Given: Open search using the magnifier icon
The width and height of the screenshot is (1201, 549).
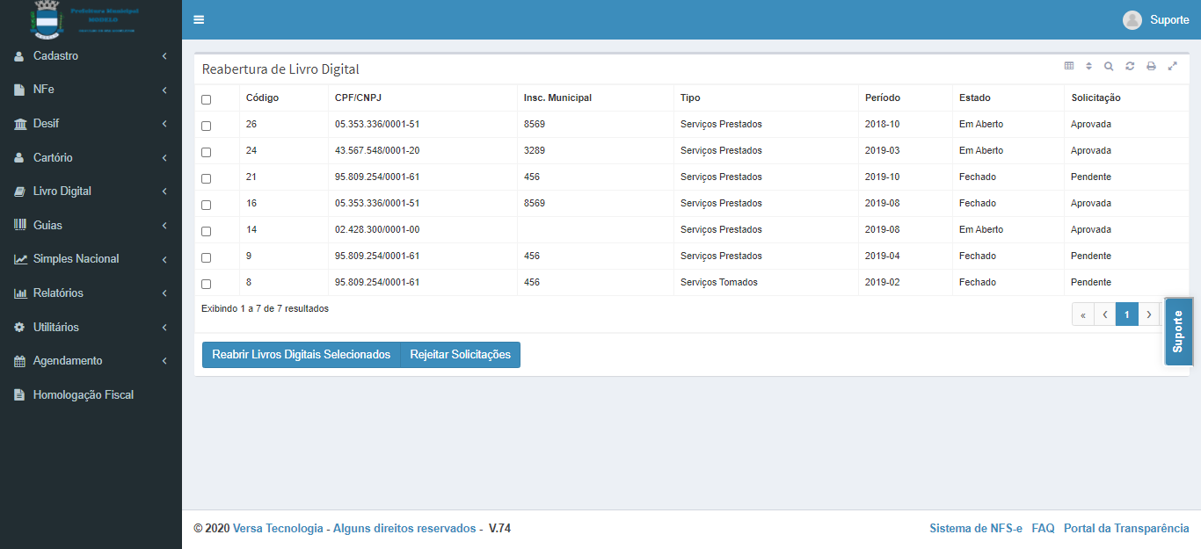Looking at the screenshot, I should [x=1109, y=66].
